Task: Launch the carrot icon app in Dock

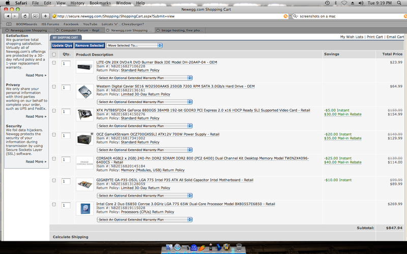Action: 201,248
